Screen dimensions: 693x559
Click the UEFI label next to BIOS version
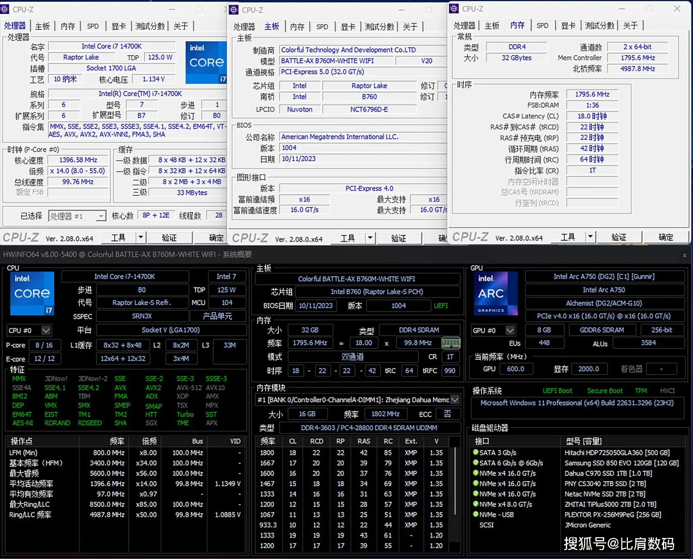click(x=441, y=306)
